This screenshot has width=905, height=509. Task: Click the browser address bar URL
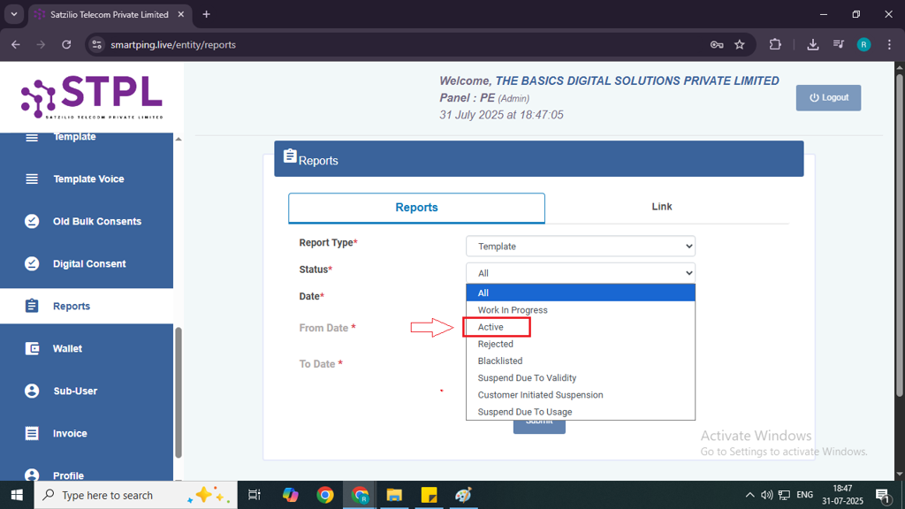click(x=173, y=44)
